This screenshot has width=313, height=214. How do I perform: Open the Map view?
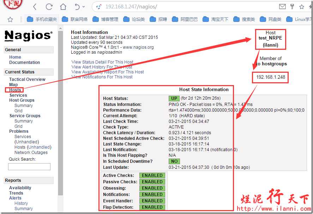coord(13,85)
